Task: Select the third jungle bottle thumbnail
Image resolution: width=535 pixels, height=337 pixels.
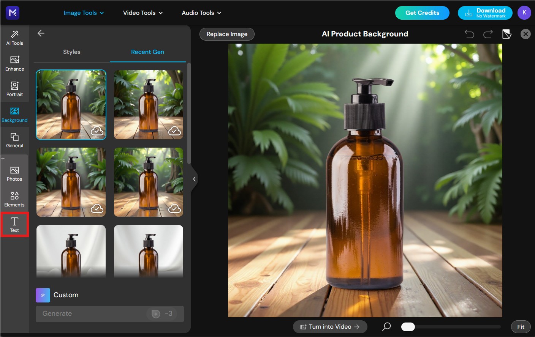Action: pos(71,182)
